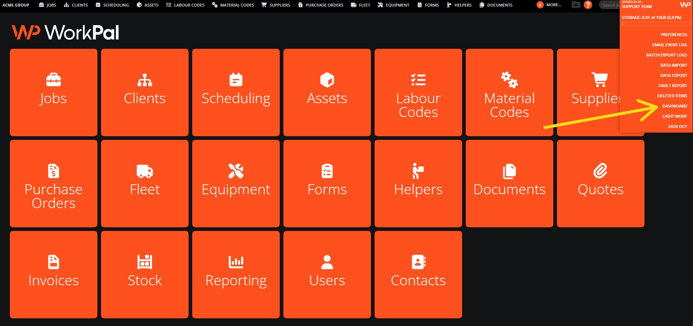Choose Preferences from the user menu
The height and width of the screenshot is (326, 693).
pyautogui.click(x=674, y=35)
